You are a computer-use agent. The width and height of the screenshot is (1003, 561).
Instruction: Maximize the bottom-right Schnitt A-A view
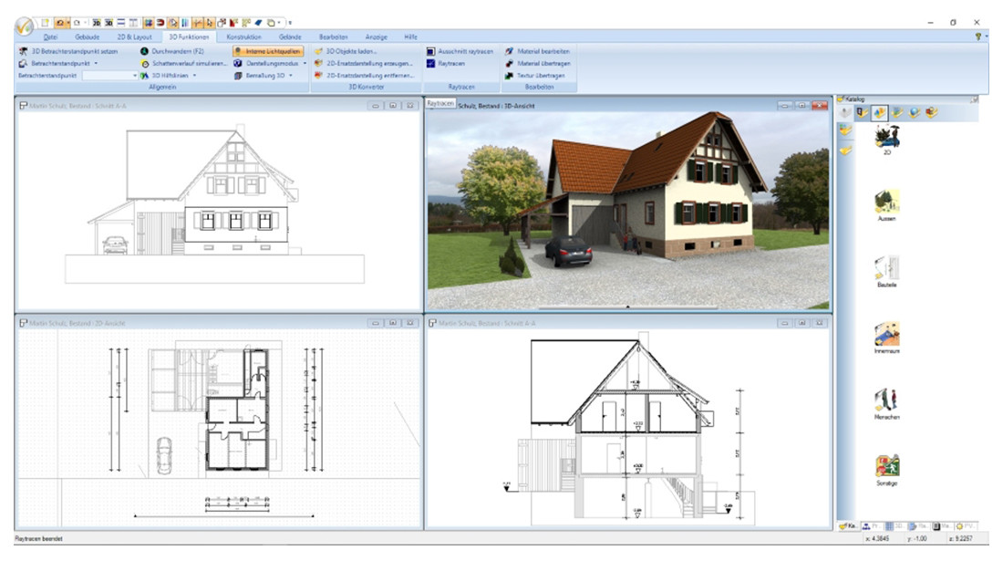pos(802,323)
